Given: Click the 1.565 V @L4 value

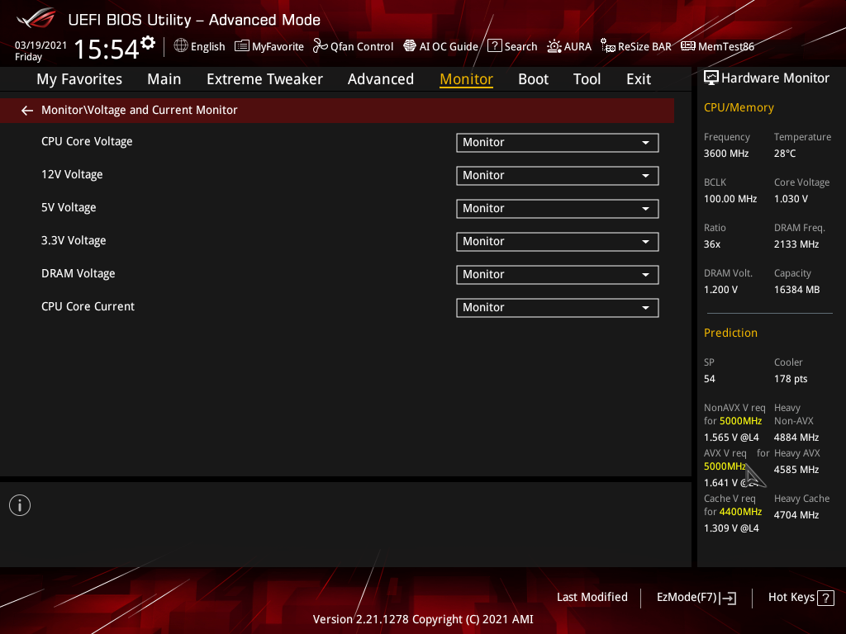Looking at the screenshot, I should tap(731, 438).
